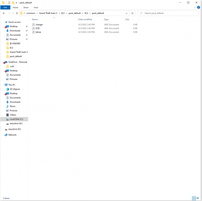Select OneDrive - Personal in navigation pane
Image resolution: width=202 pixels, height=201 pixels.
click(18, 62)
